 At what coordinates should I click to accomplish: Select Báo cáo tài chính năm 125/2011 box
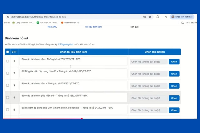[73, 85]
